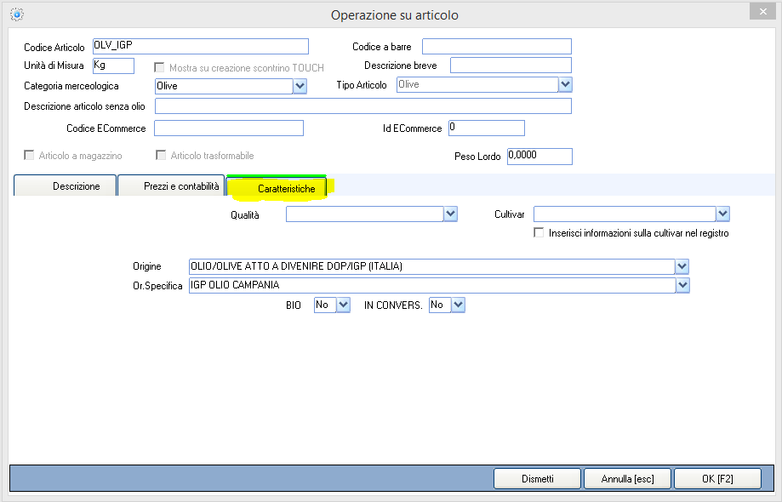This screenshot has height=502, width=782.
Task: Click the Codice ECommerce input field
Action: 229,128
